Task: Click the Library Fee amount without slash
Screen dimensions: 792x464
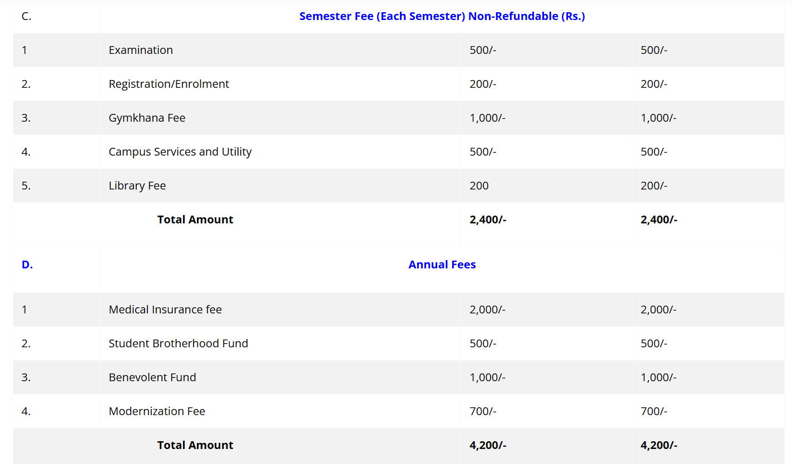Action: click(x=479, y=186)
